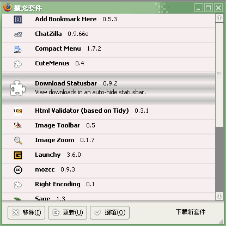This screenshot has height=226, width=226.
Task: Click the Right Encoding puzzle piece icon
Action: [x=18, y=185]
